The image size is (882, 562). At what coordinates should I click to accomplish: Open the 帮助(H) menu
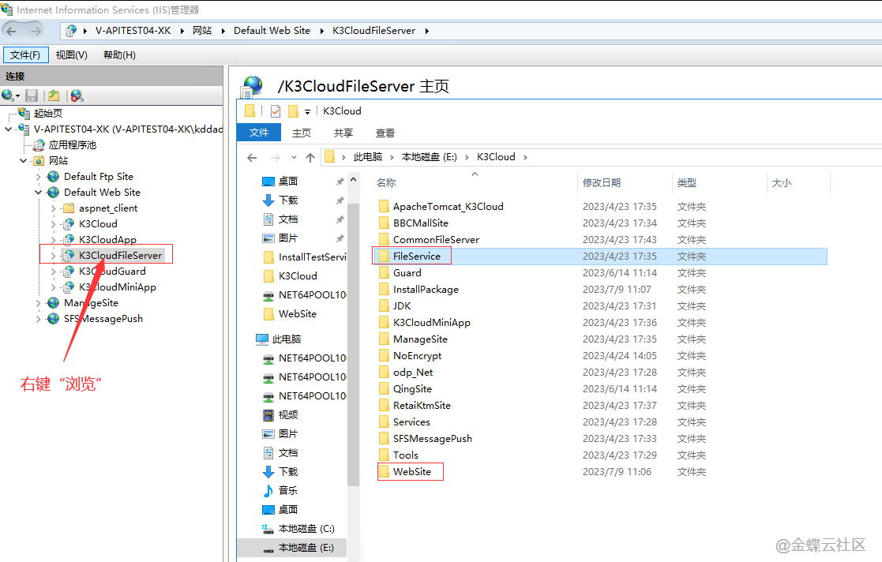pyautogui.click(x=119, y=54)
